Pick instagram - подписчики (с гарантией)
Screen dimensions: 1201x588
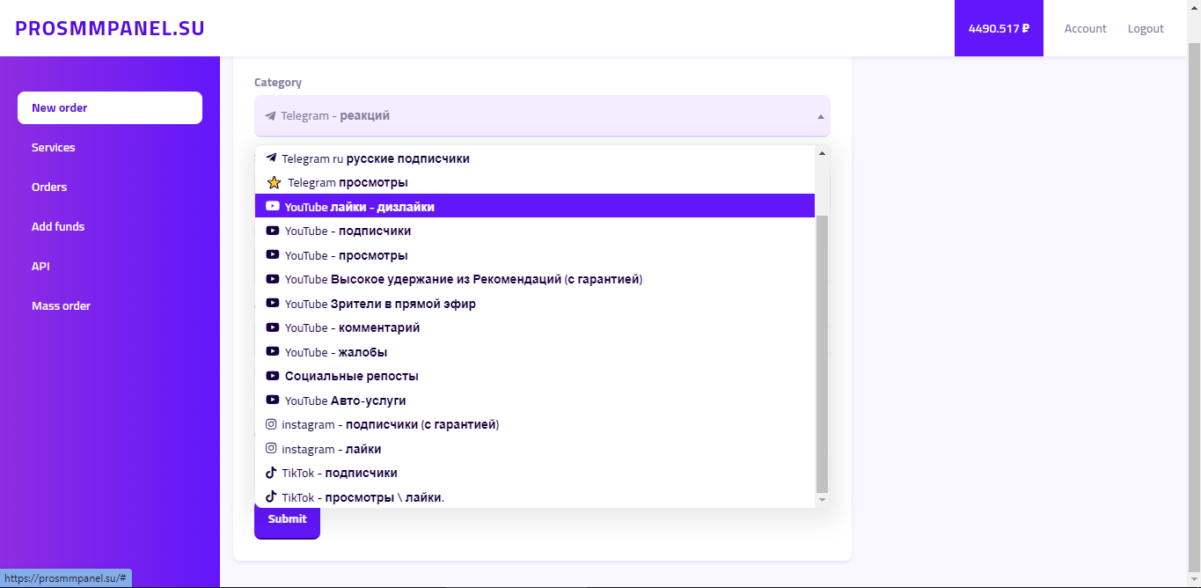[x=535, y=424]
